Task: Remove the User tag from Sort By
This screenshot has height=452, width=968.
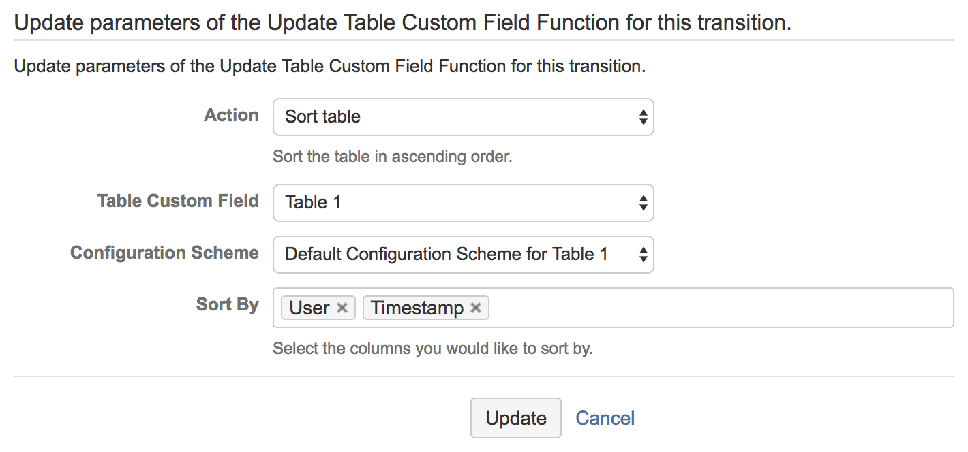Action: click(344, 307)
